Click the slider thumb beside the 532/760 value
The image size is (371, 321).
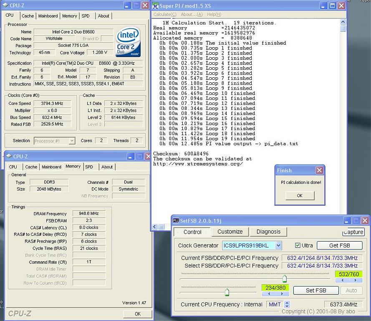point(284,279)
